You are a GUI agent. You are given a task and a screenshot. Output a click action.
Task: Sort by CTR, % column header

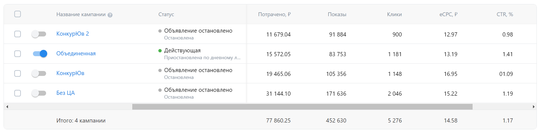tap(504, 14)
